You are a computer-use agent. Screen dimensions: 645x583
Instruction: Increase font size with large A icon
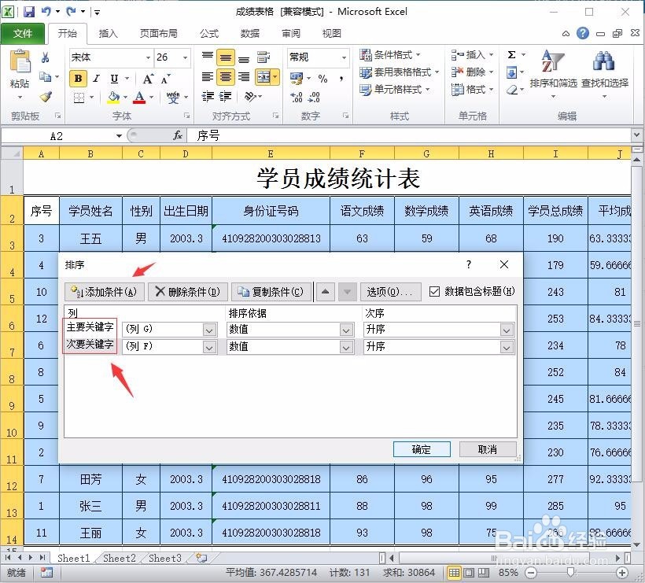click(x=148, y=79)
